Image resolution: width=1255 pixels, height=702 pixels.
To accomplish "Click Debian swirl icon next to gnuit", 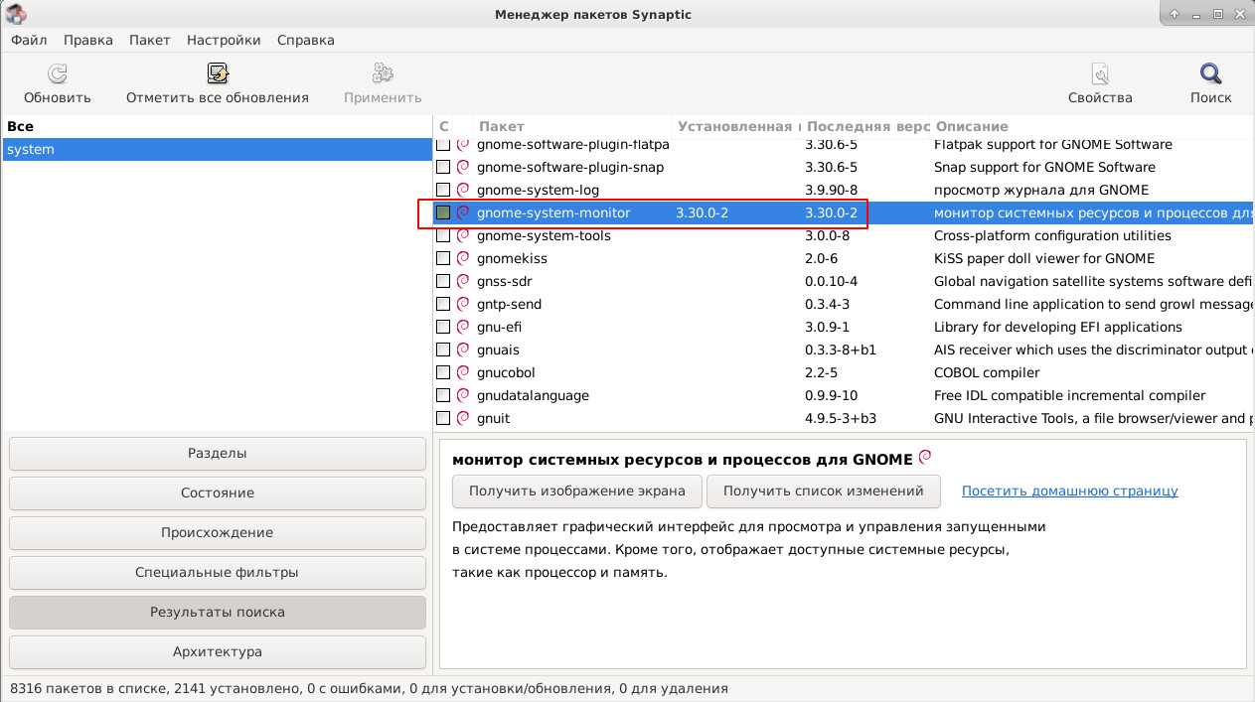I will 463,418.
